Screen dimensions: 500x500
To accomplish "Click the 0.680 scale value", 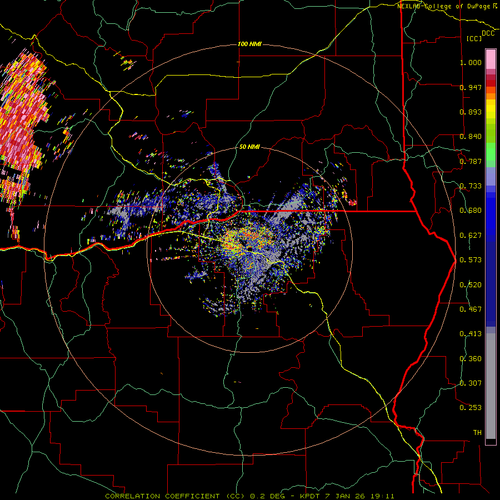I will click(x=471, y=211).
